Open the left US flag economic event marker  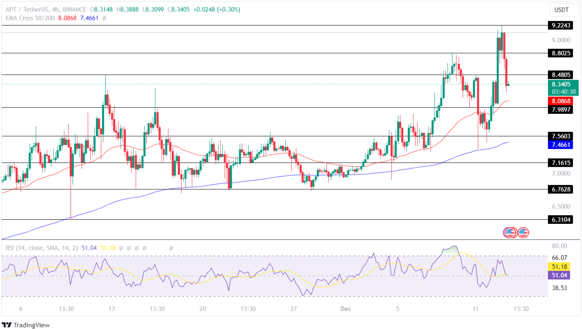coord(510,232)
